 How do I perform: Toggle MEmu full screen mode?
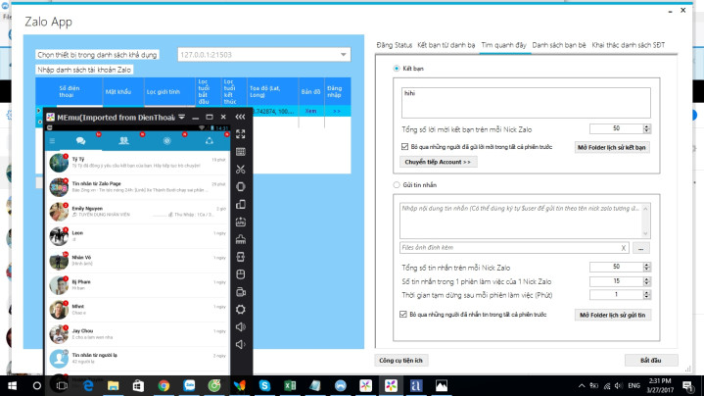pyautogui.click(x=241, y=134)
